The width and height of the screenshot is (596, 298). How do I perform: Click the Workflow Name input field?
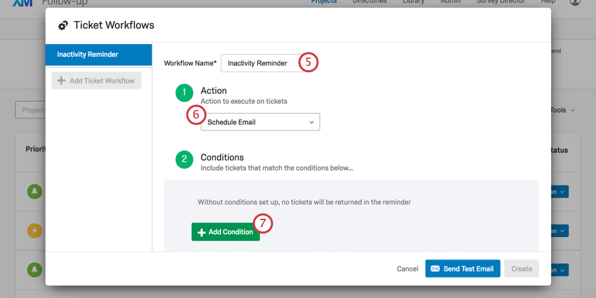click(x=259, y=63)
